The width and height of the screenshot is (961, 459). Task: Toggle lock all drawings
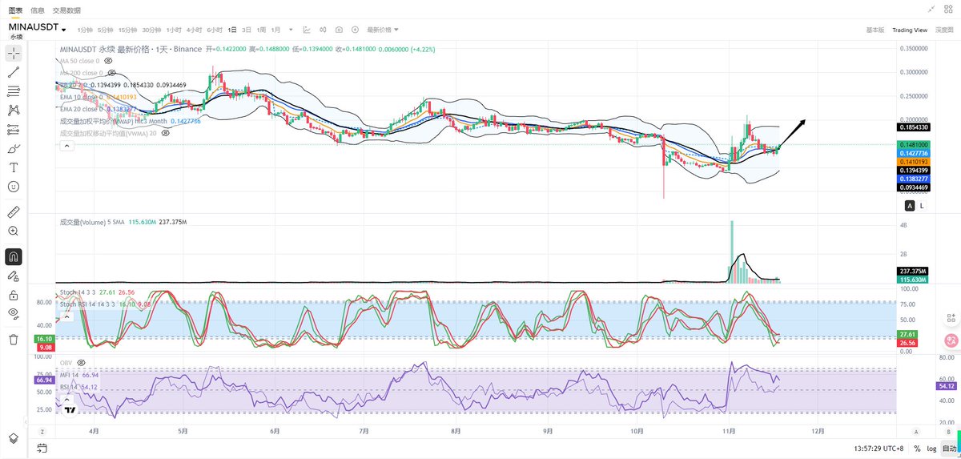point(14,296)
